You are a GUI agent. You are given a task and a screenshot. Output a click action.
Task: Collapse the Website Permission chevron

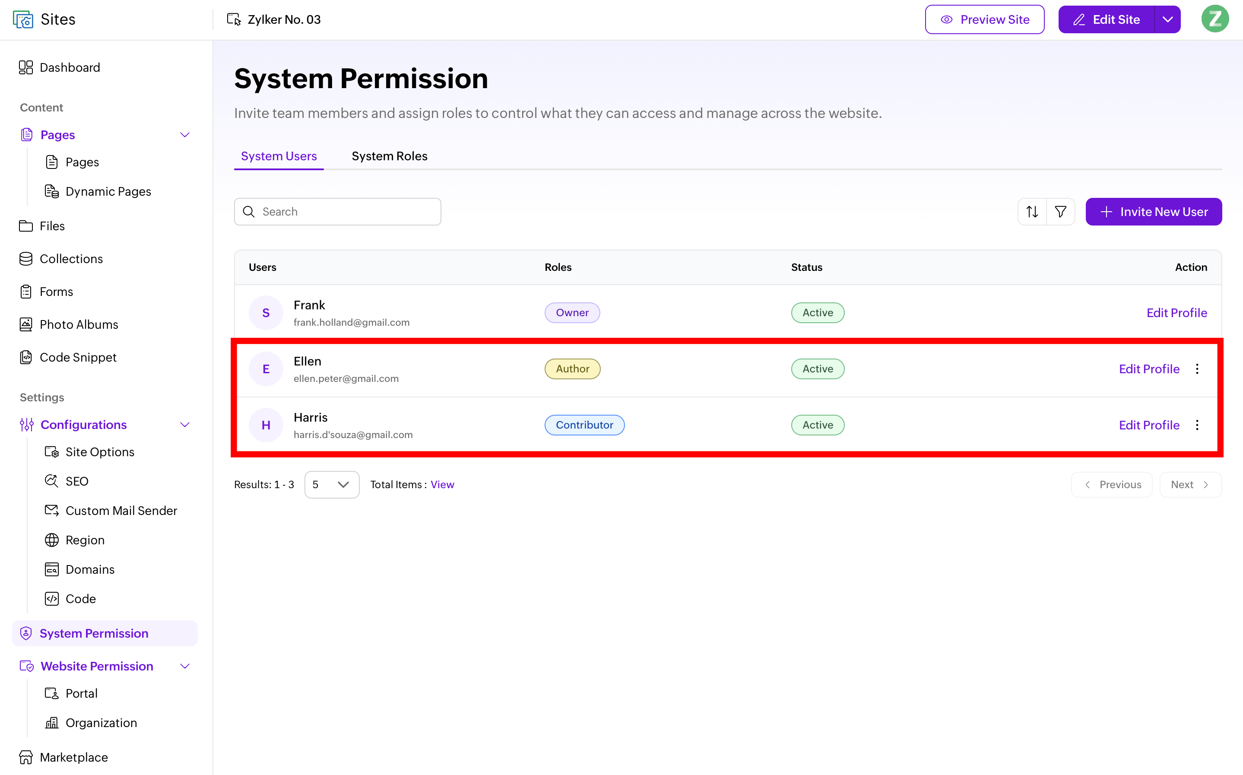185,666
